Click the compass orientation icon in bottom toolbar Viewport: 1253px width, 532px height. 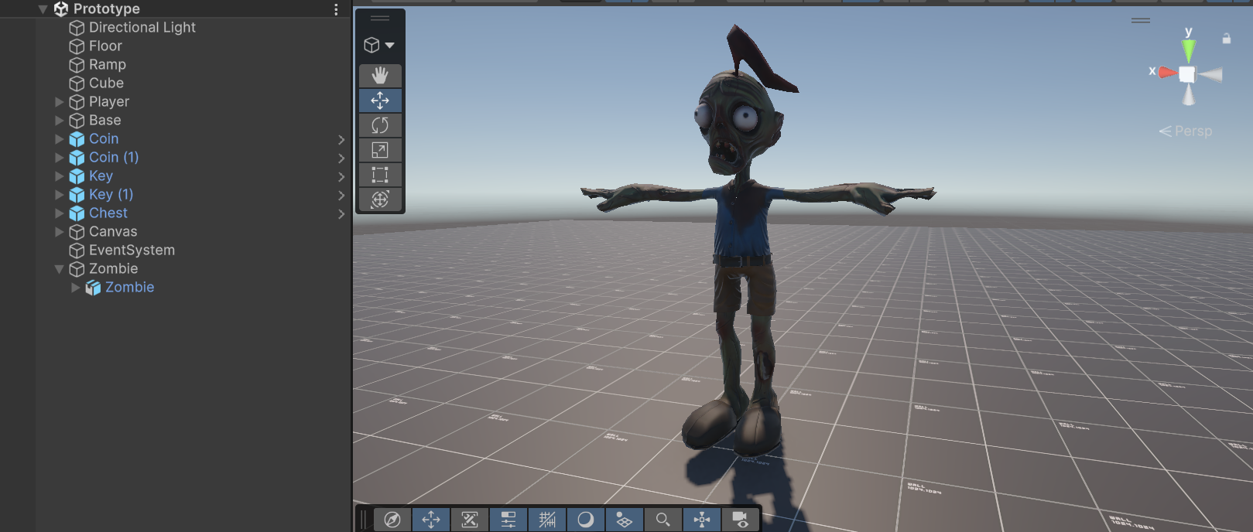pos(392,520)
